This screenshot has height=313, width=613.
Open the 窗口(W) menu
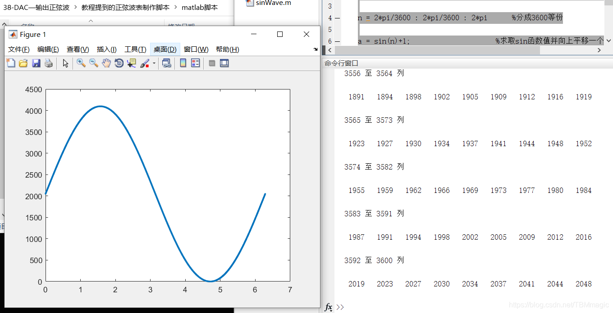(x=196, y=49)
